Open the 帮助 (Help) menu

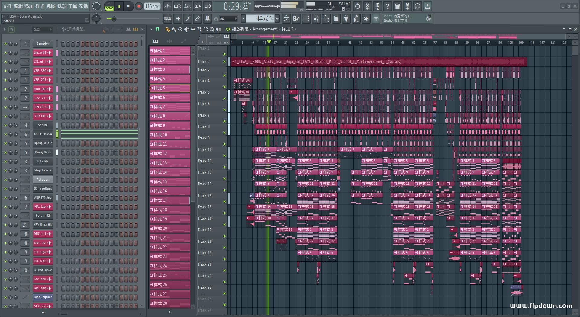click(84, 6)
